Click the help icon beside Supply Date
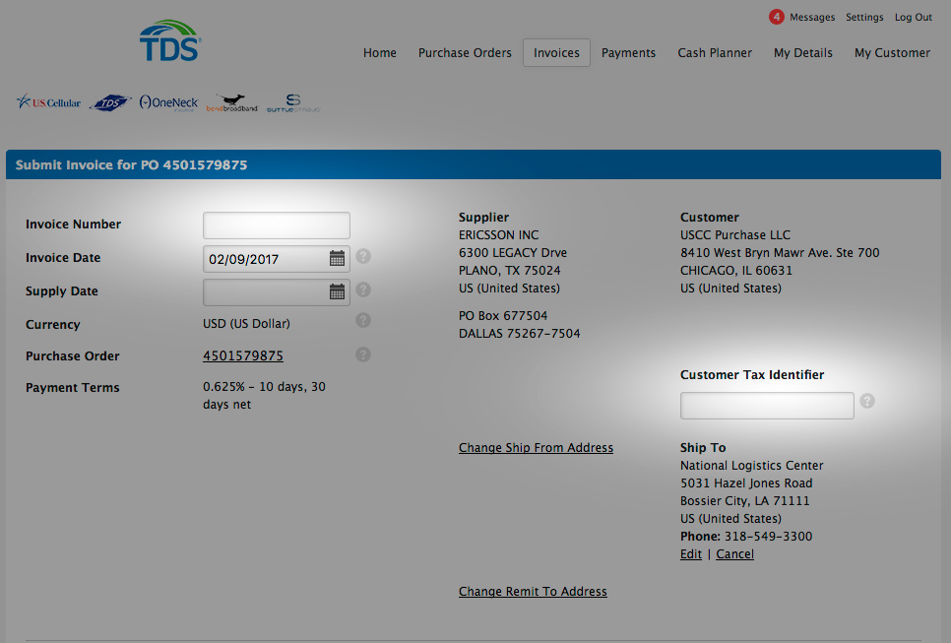Image resolution: width=951 pixels, height=643 pixels. pyautogui.click(x=362, y=289)
